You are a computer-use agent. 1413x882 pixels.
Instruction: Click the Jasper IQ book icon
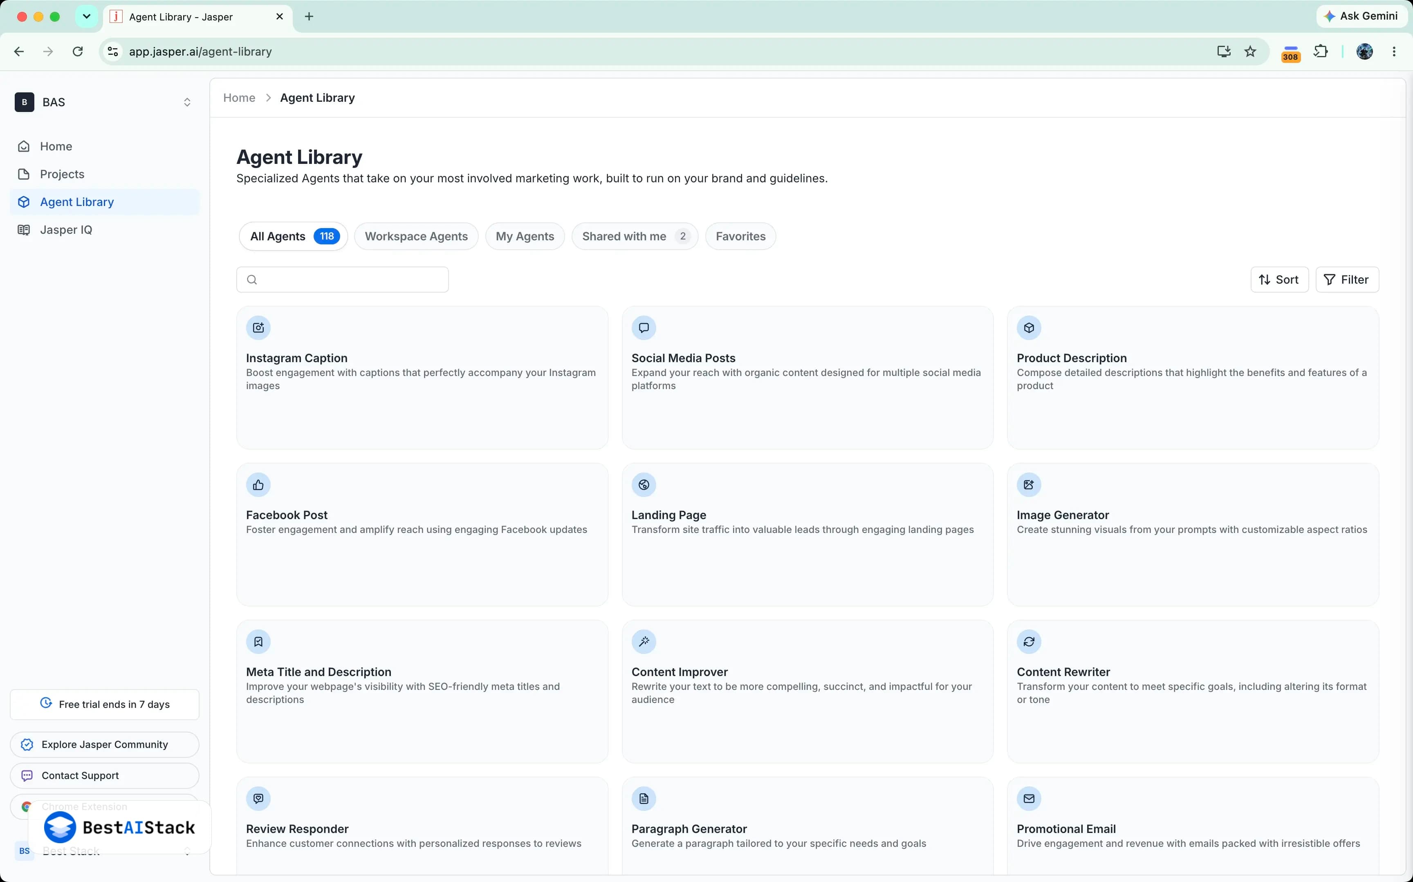pos(24,230)
